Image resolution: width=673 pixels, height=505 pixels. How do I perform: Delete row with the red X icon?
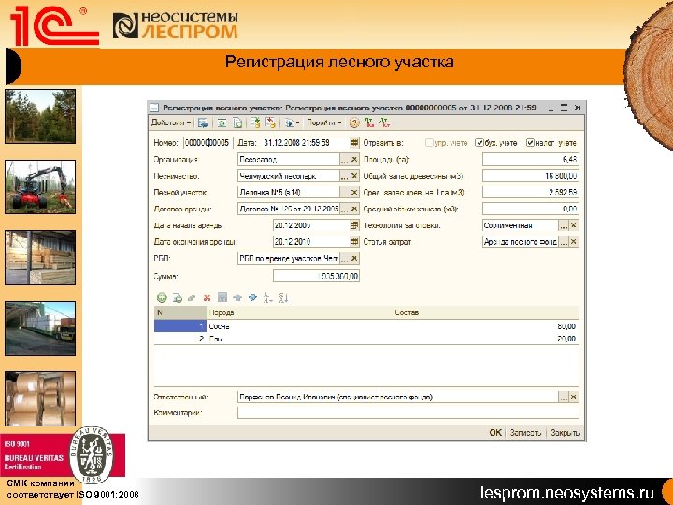pos(207,297)
